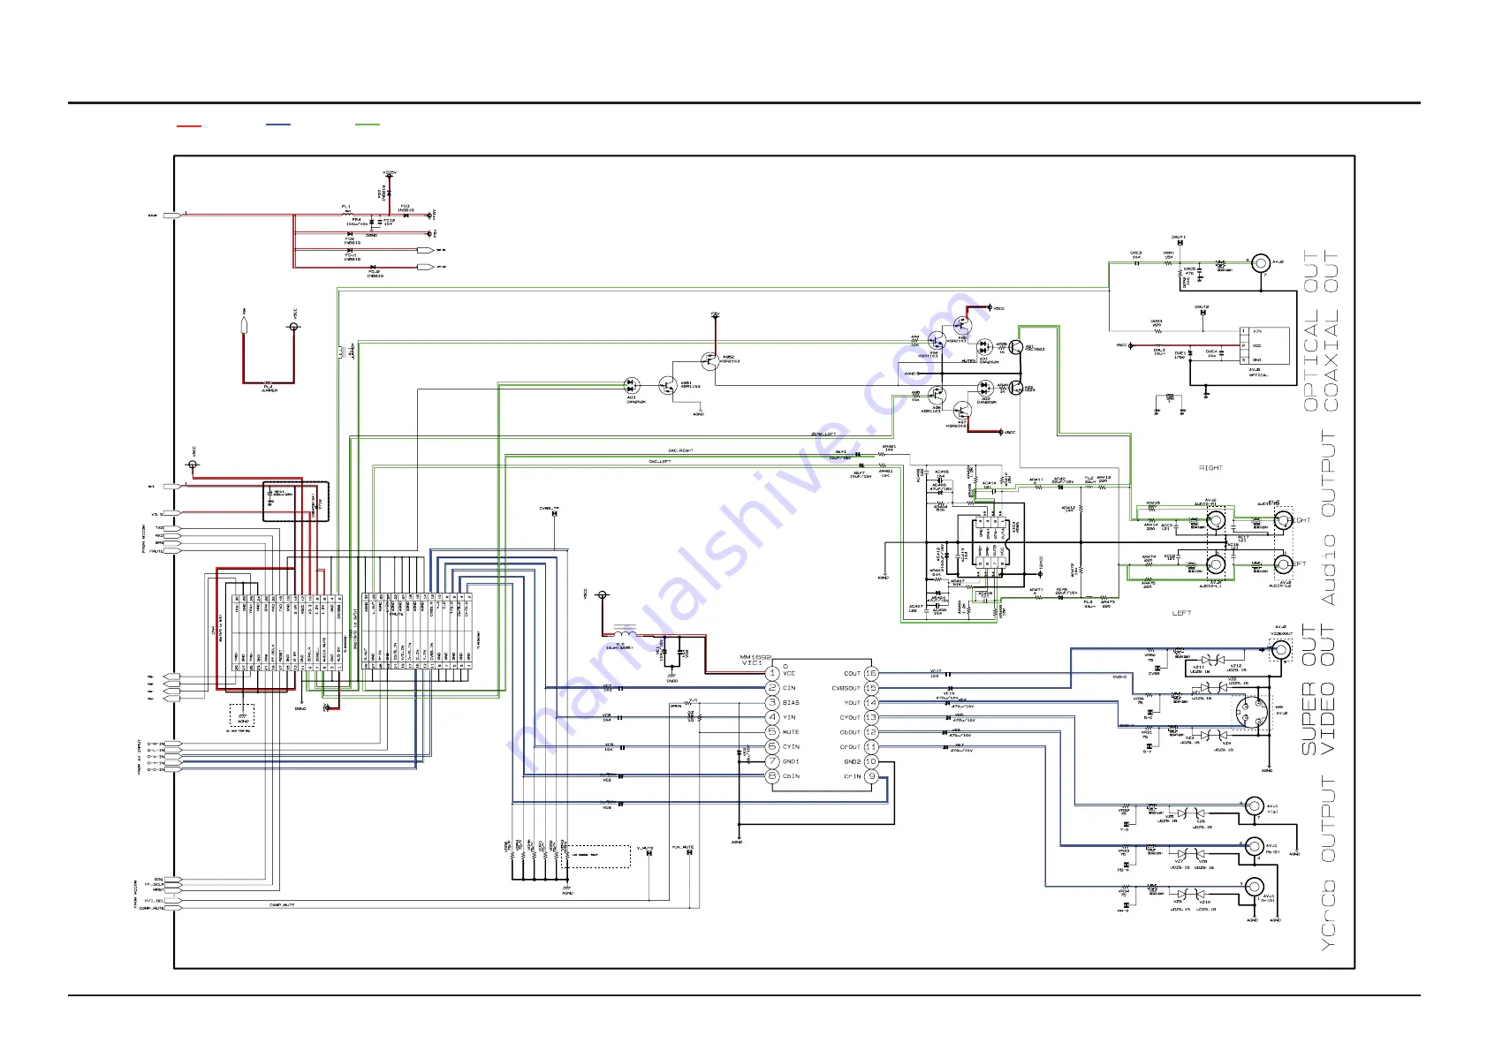Select the S-Video mini-DIN connector symbol
The width and height of the screenshot is (1487, 1051).
[x=1250, y=713]
